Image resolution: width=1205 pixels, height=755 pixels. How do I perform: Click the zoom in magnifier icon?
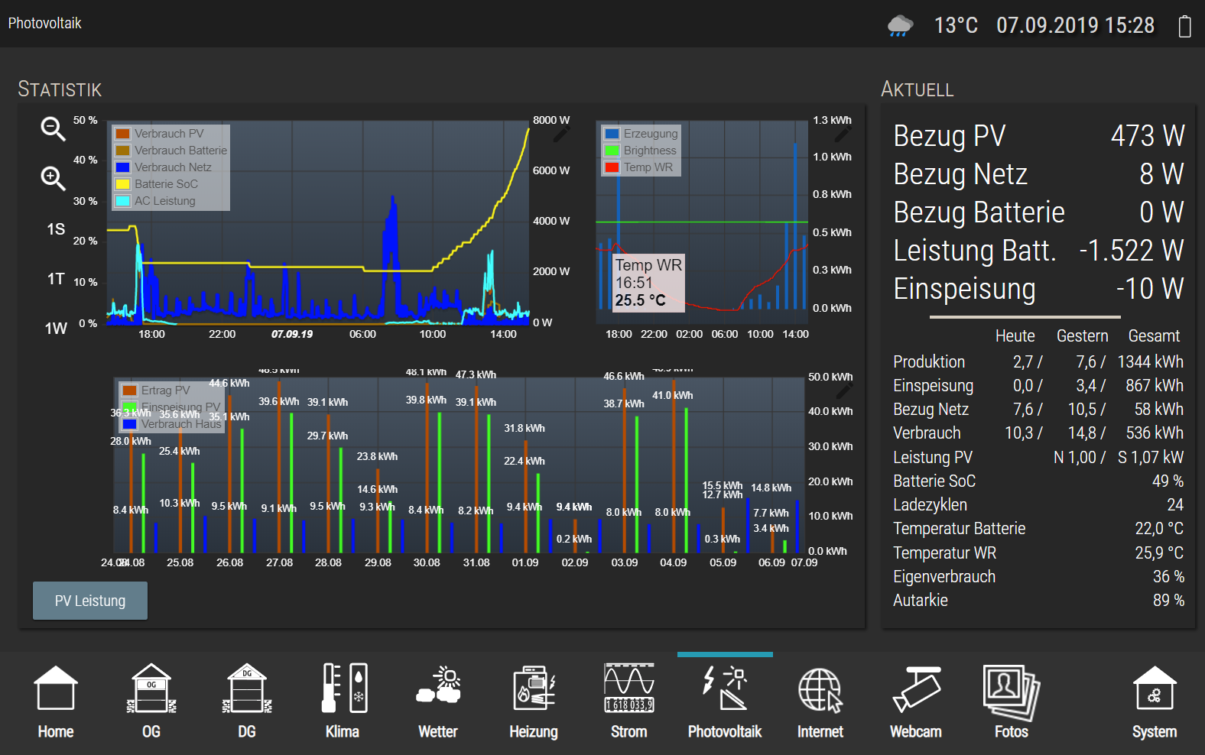53,178
